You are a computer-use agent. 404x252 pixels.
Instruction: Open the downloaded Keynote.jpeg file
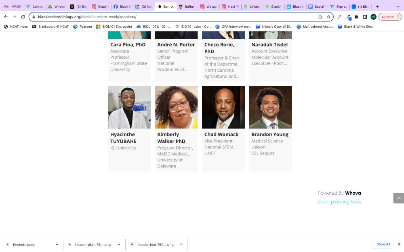pyautogui.click(x=24, y=245)
